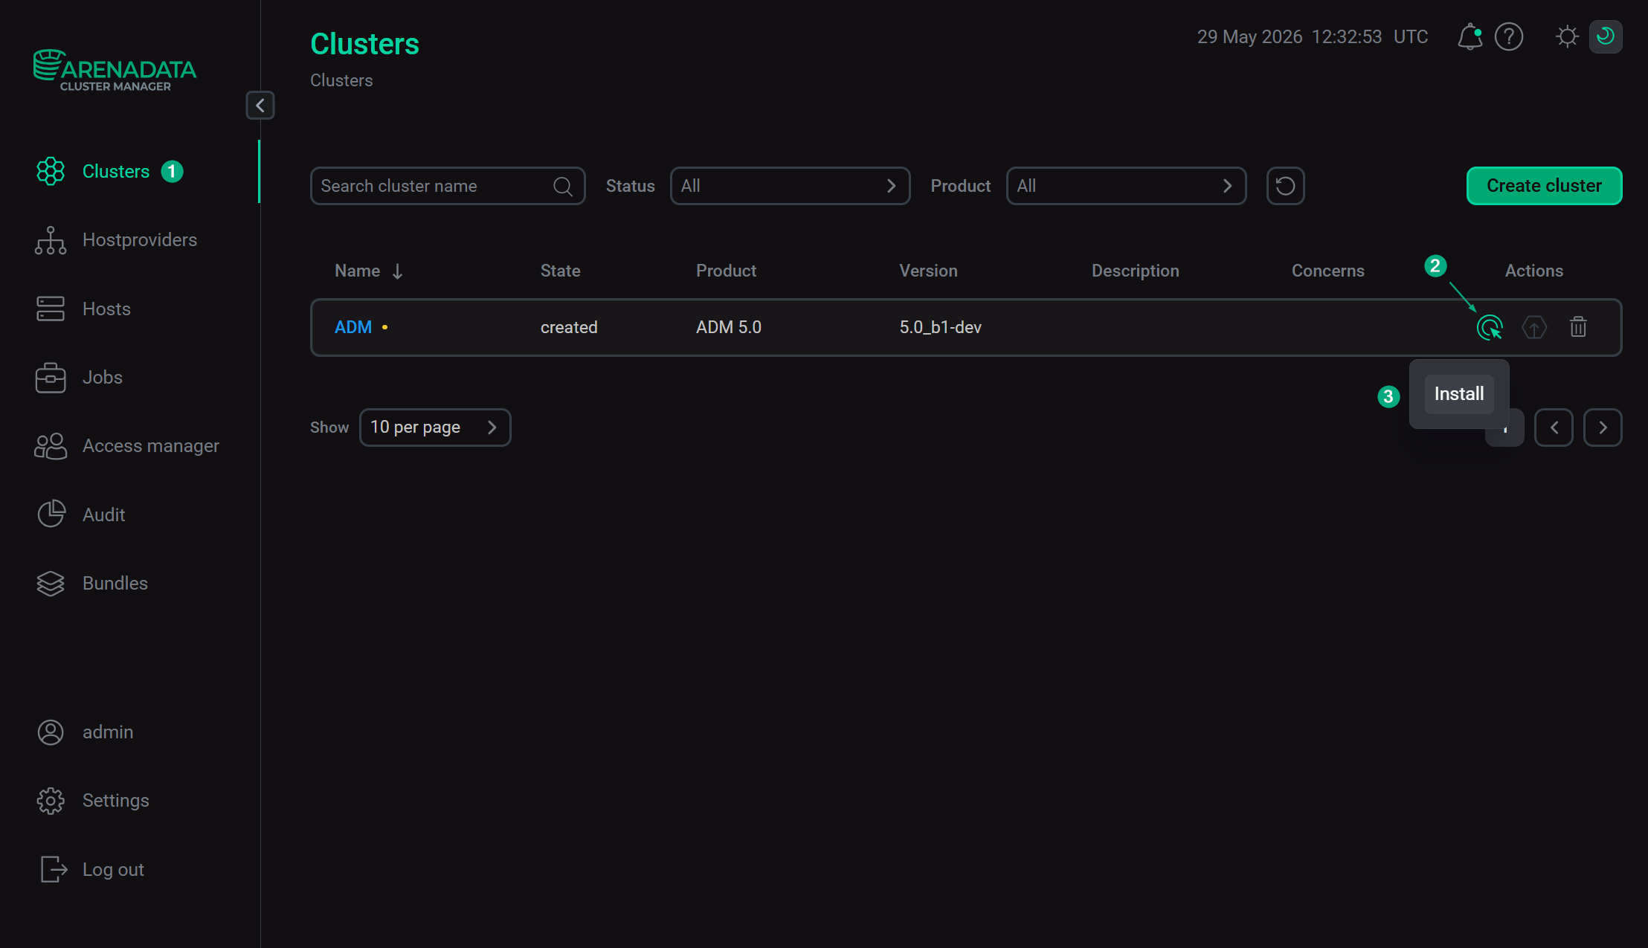Click the Log out door icon

click(54, 869)
